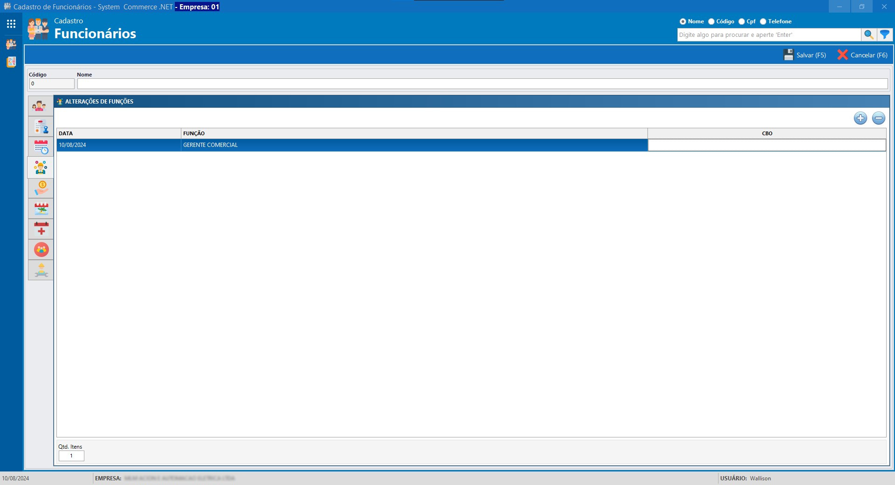
Task: Open the worker with wrench tab
Action: (41, 270)
